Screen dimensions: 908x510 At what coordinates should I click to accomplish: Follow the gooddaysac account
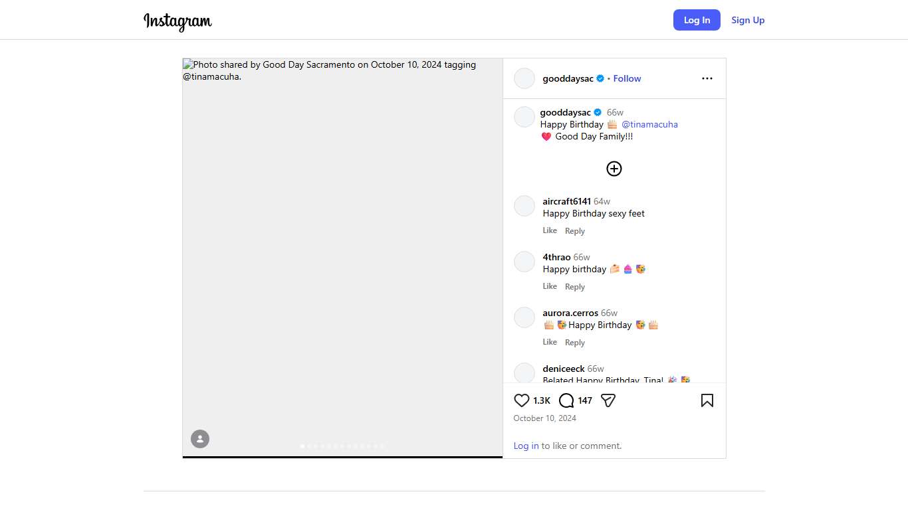pyautogui.click(x=627, y=78)
